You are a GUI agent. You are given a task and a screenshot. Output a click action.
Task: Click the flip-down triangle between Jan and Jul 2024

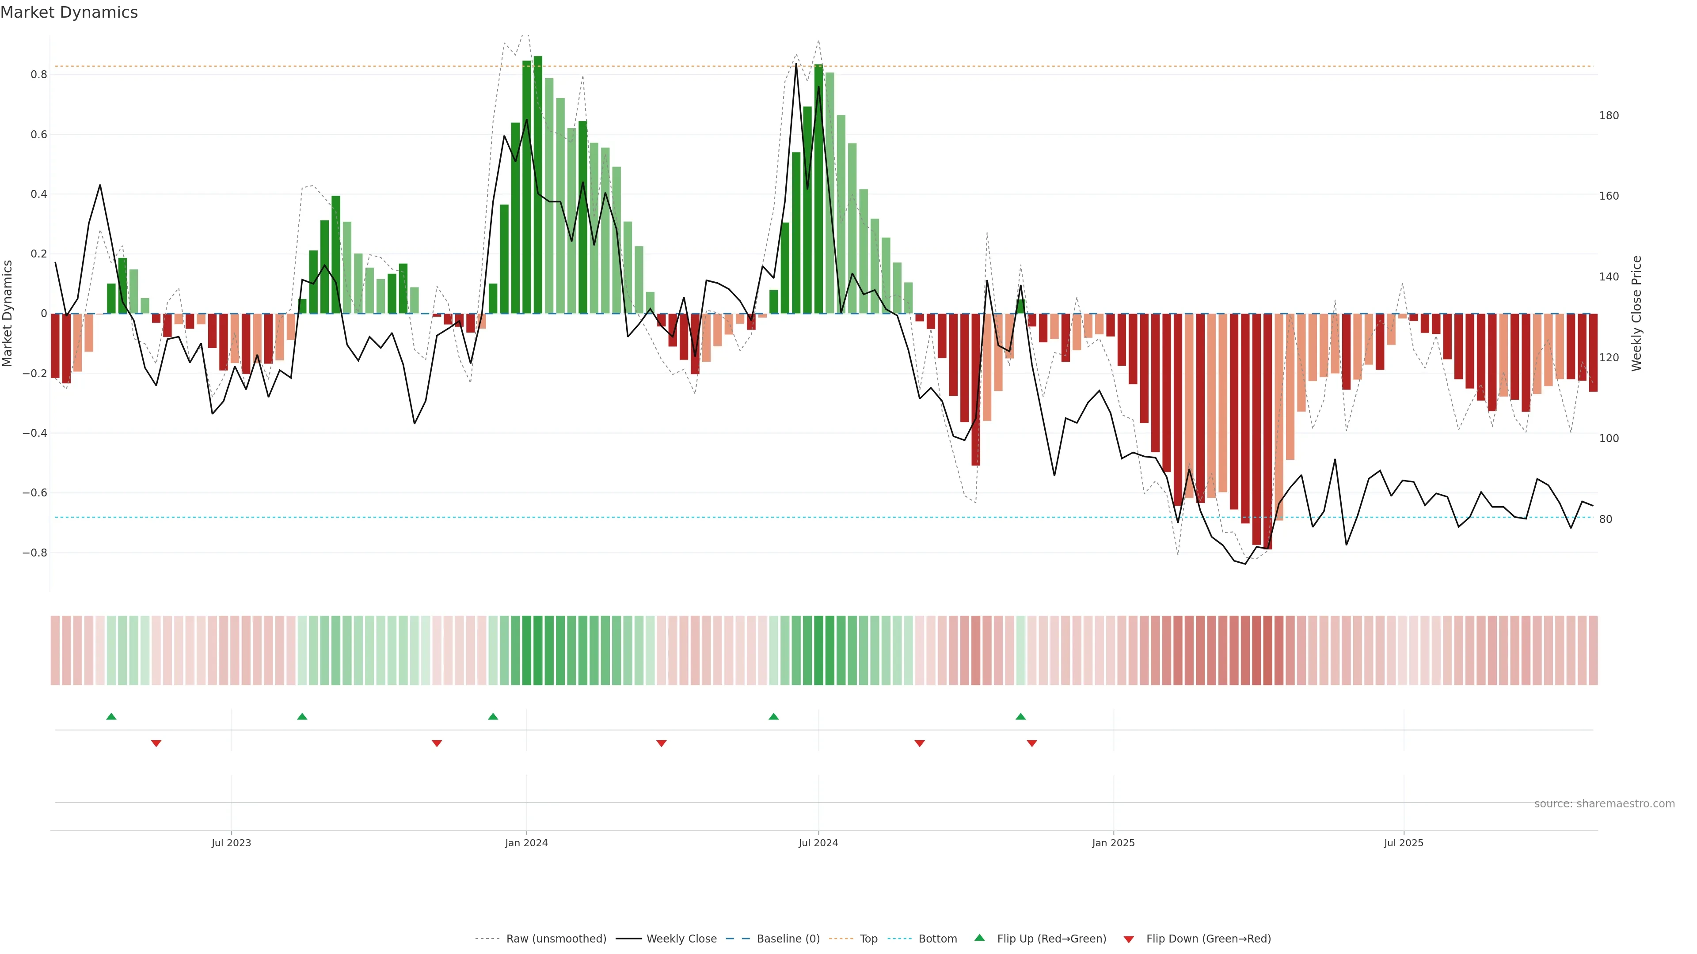click(662, 743)
